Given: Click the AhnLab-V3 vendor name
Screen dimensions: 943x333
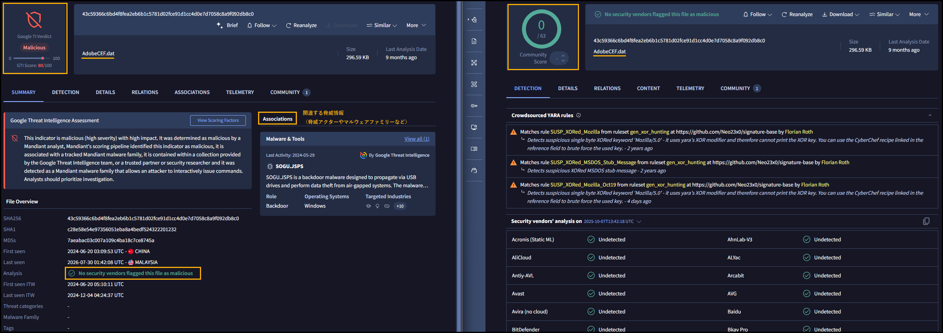Looking at the screenshot, I should click(740, 239).
